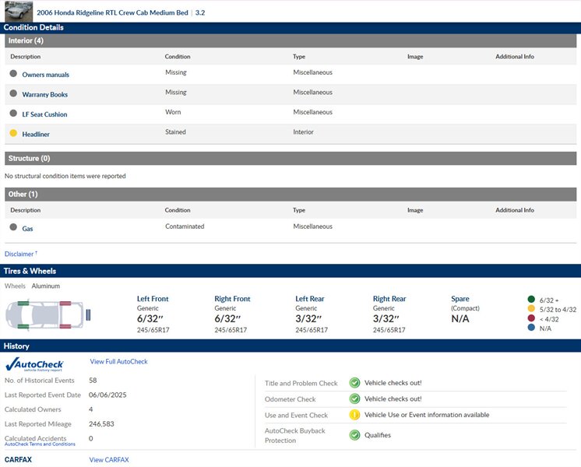Open View Full AutoCheck report

[x=118, y=362]
